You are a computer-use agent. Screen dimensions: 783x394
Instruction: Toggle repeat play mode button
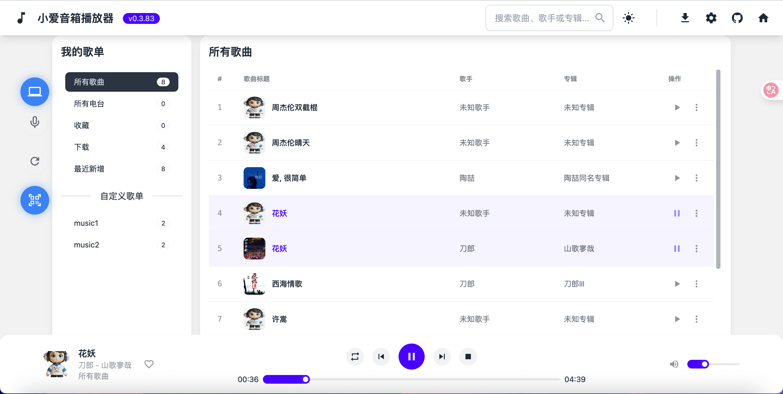(x=355, y=356)
